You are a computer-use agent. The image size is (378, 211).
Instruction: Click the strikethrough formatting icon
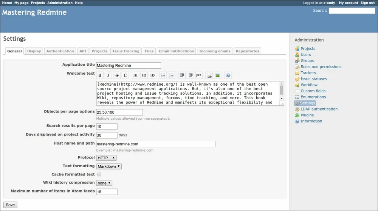click(x=117, y=75)
